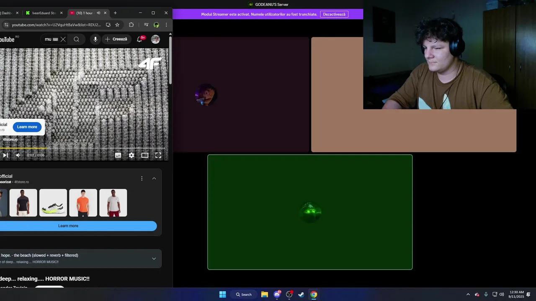Viewport: 536px width, 301px height.
Task: Click Dezactivează in the streamer mode banner
Action: click(334, 14)
